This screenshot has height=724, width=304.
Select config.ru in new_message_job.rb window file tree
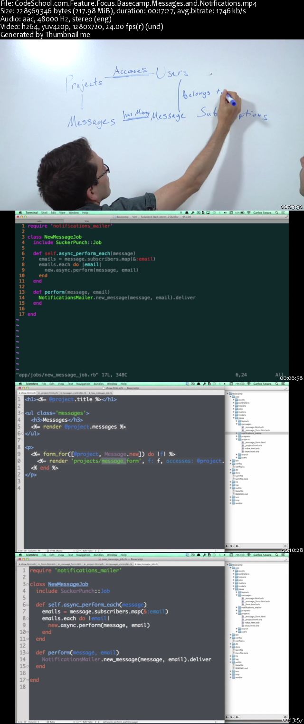(240, 641)
